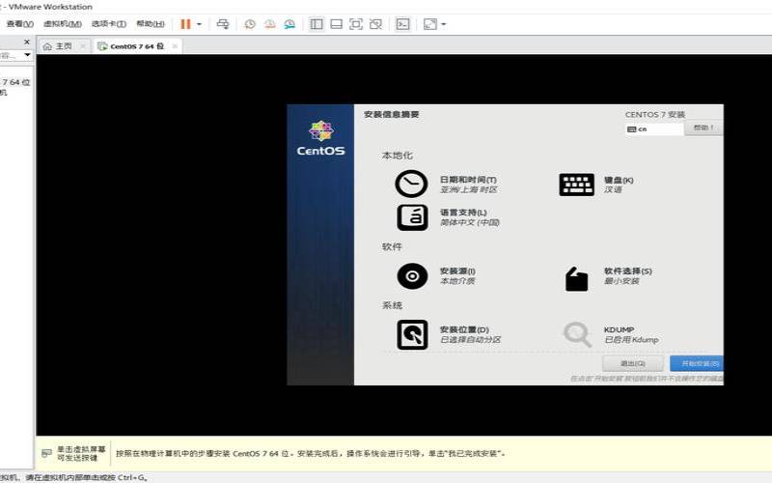Open 日期和时间(T) settings
Viewport: 772px width, 483px height.
click(468, 180)
